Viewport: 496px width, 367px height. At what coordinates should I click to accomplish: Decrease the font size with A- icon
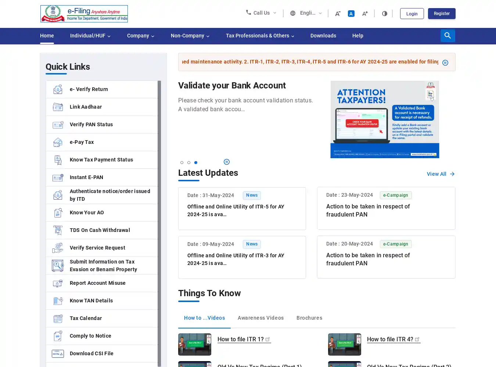click(x=338, y=14)
